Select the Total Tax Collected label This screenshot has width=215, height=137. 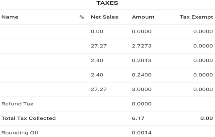[28, 118]
